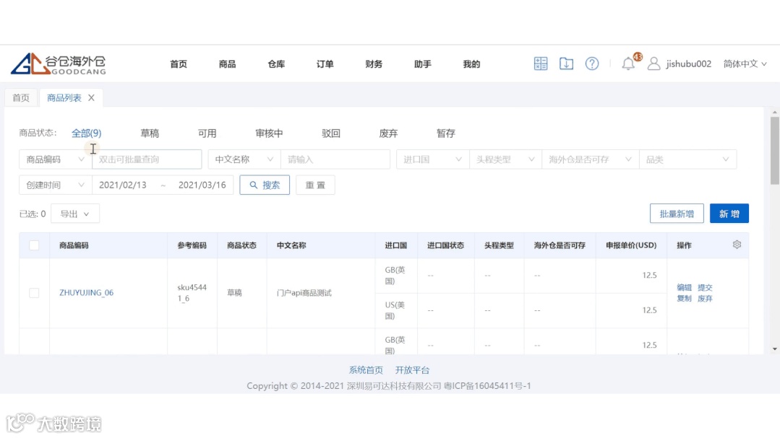Filter by status 草稿
Screen dimensions: 780x438
[x=149, y=133]
